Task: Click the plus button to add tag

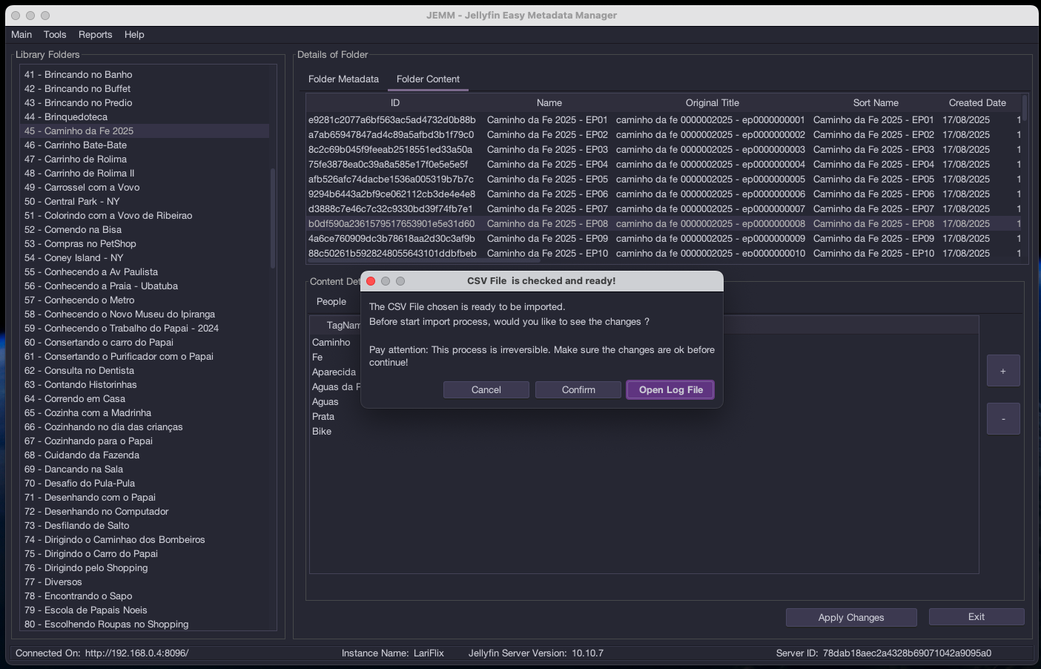Action: pyautogui.click(x=1002, y=371)
